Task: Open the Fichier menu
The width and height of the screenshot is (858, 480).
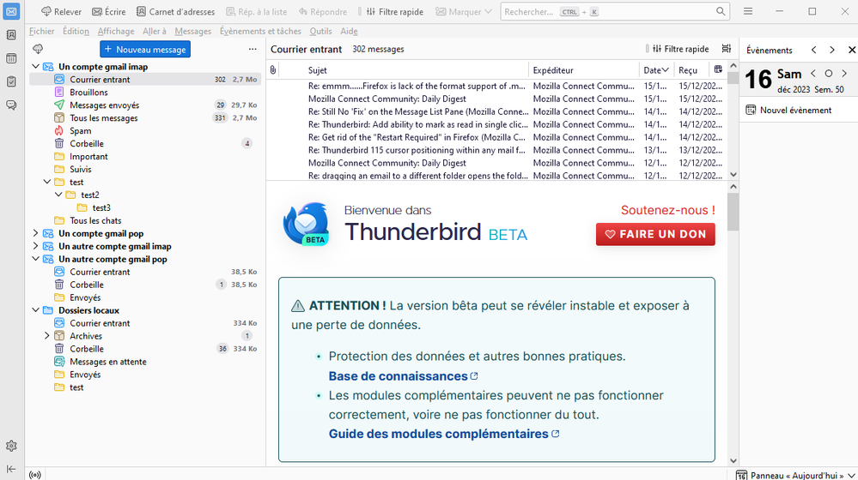Action: click(x=41, y=31)
